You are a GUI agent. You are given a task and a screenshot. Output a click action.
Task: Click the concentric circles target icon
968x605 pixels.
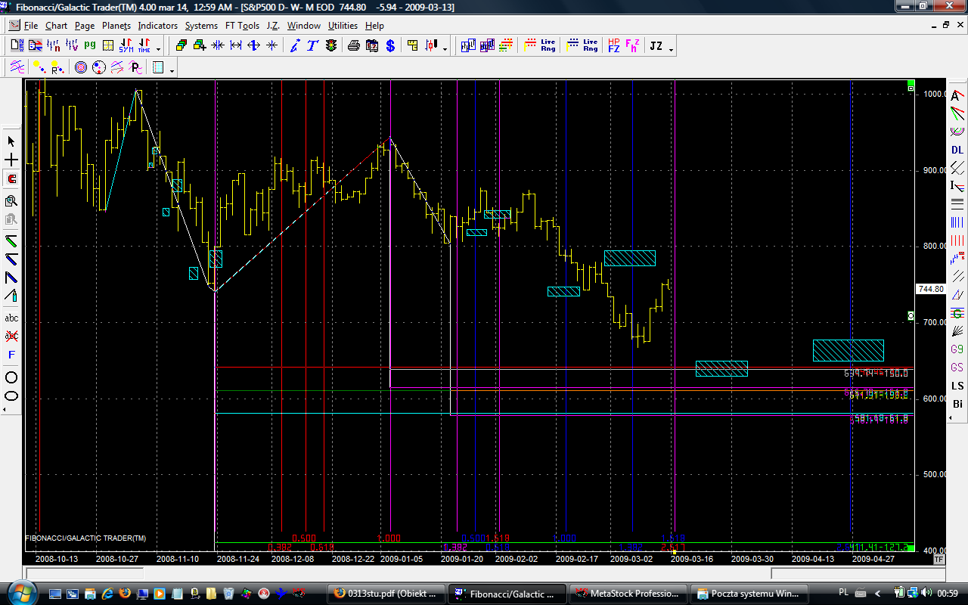tap(81, 67)
